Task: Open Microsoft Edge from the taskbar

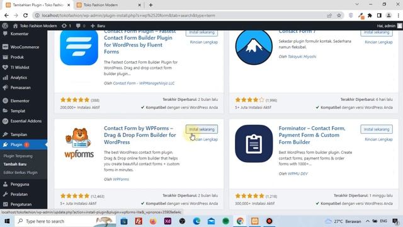Action: coord(196,221)
